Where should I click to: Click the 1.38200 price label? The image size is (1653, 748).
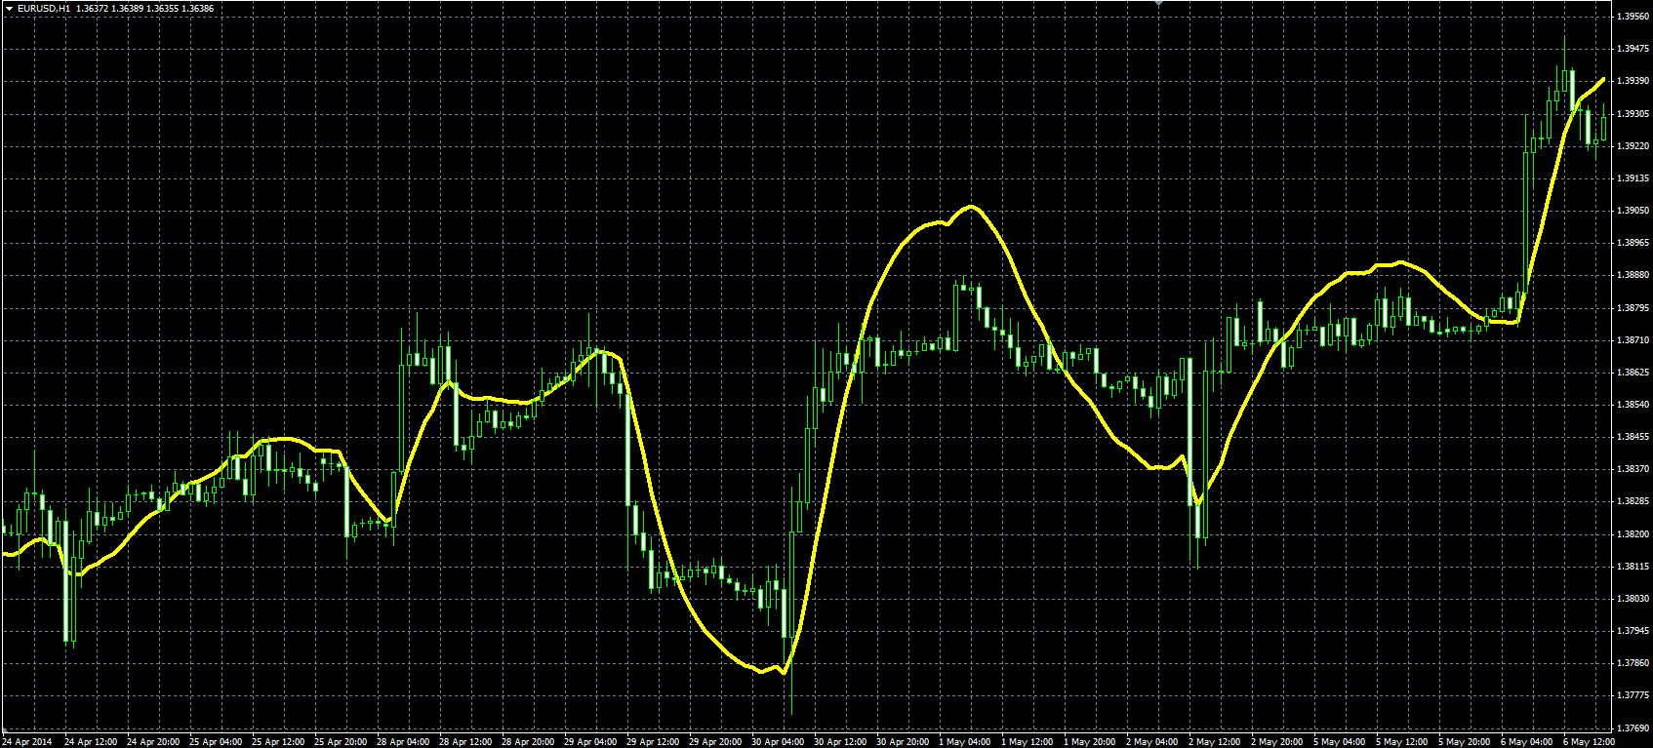pos(1633,534)
